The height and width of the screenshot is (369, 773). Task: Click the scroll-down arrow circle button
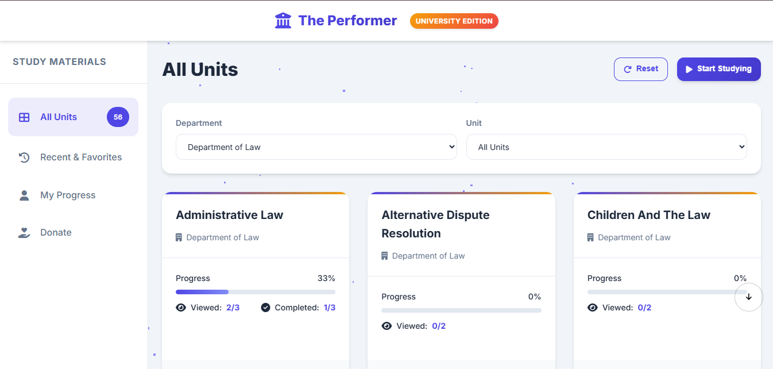coord(748,297)
